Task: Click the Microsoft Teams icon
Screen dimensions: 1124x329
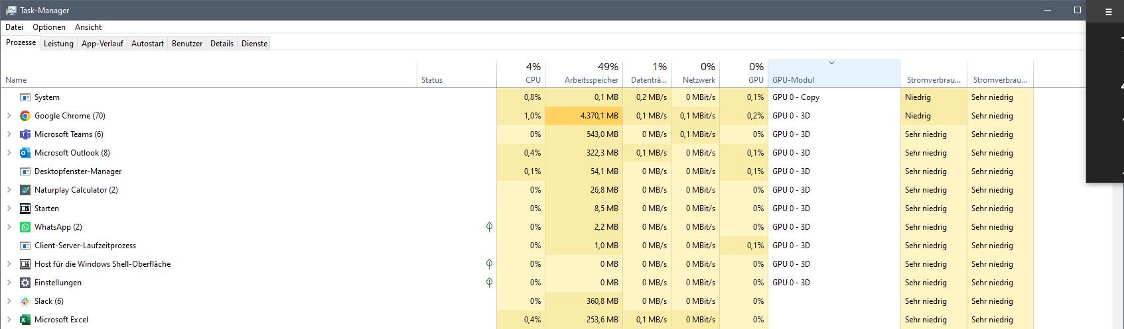Action: tap(25, 134)
